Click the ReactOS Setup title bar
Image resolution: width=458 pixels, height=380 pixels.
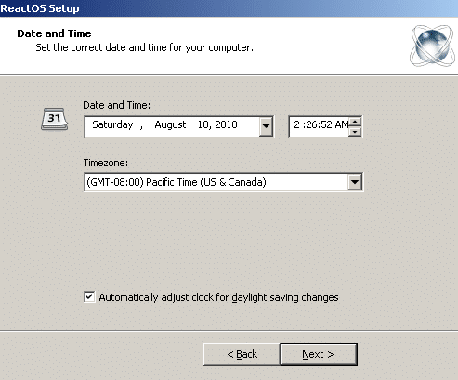click(229, 8)
